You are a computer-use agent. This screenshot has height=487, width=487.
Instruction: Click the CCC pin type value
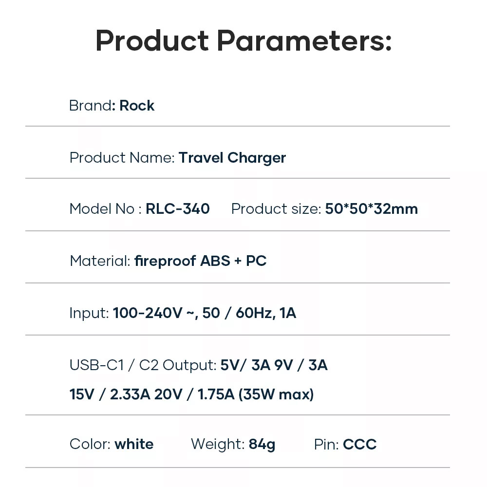(360, 444)
